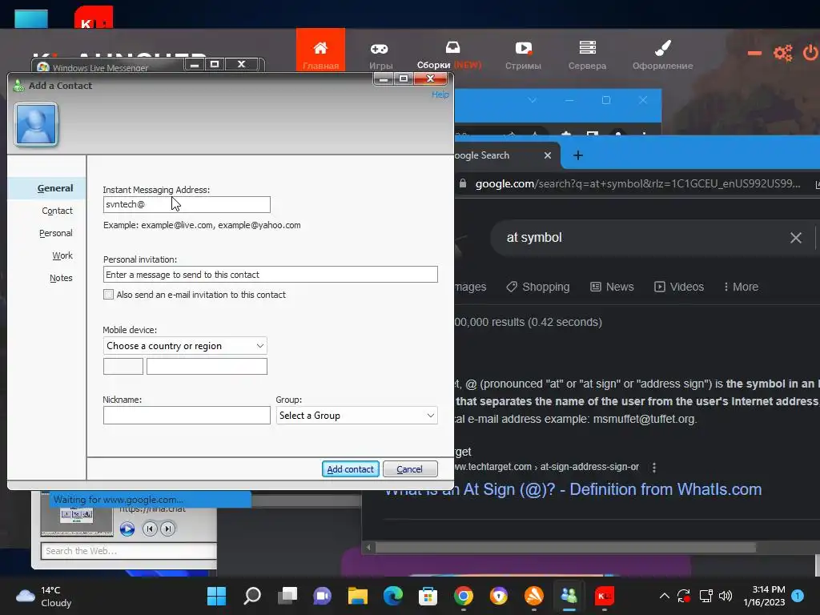Click the contact avatar picture
This screenshot has width=820, height=615.
coord(36,124)
